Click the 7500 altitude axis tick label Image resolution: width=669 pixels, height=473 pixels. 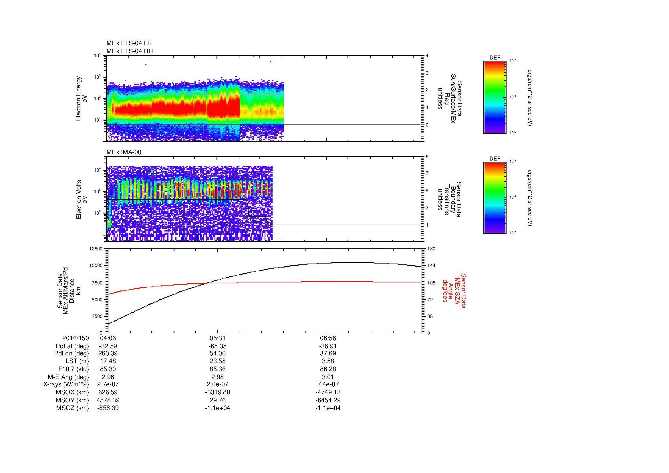click(97, 283)
